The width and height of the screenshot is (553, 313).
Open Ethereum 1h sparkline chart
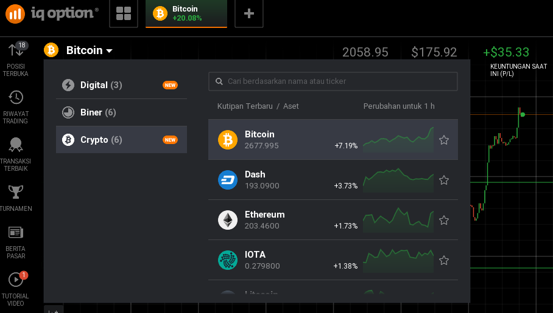[x=398, y=220]
